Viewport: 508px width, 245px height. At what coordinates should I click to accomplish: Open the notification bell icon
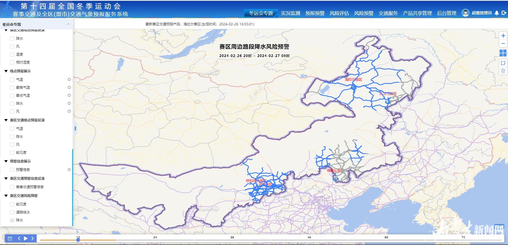pyautogui.click(x=497, y=13)
